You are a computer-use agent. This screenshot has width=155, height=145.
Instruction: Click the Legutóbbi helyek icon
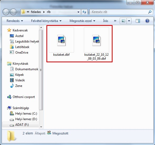tap(12, 41)
